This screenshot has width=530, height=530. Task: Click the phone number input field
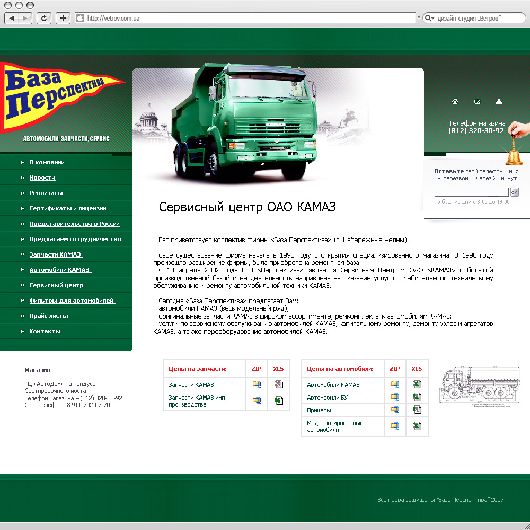click(x=473, y=192)
